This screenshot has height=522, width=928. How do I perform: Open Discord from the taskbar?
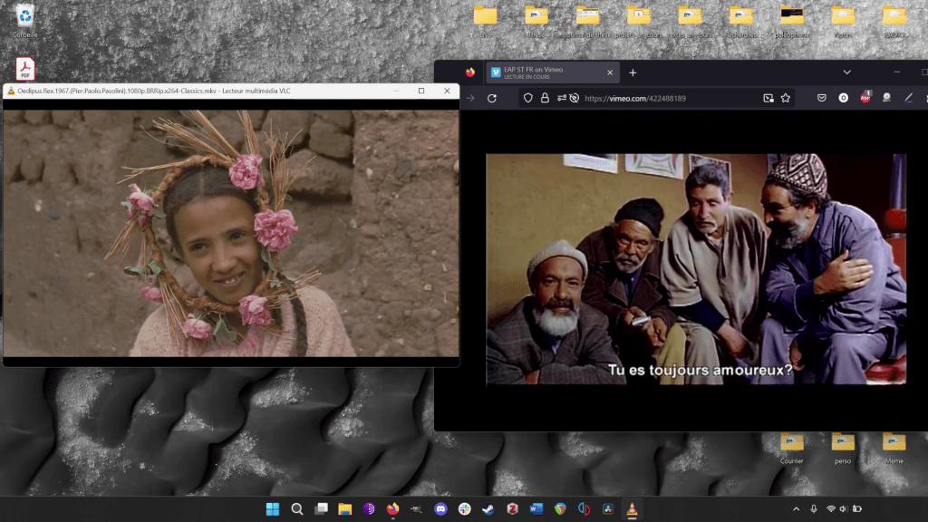point(440,509)
